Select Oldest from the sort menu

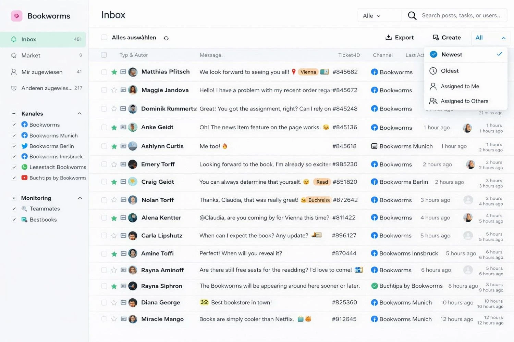coord(450,71)
